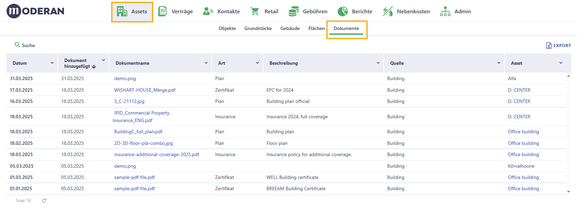
Task: Click the 'Total: 10' status text
Action: [x=23, y=201]
